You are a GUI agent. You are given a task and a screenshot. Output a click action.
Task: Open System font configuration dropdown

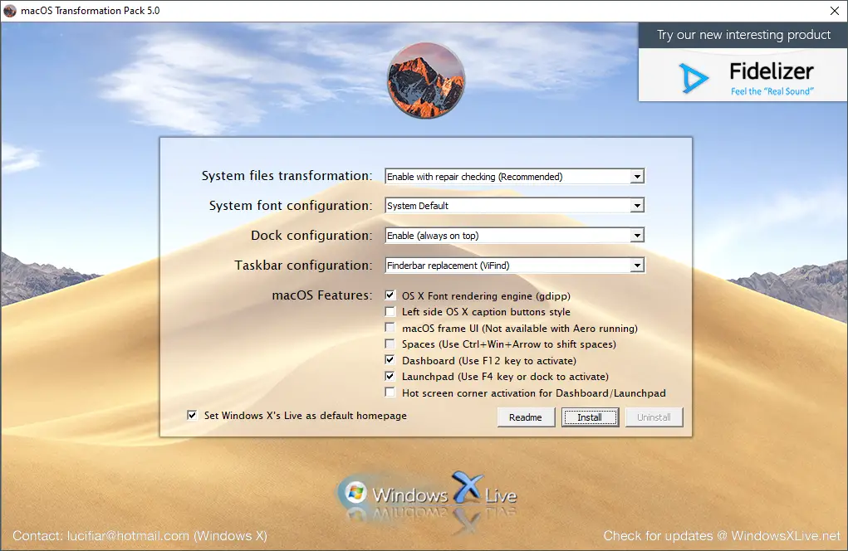click(514, 205)
